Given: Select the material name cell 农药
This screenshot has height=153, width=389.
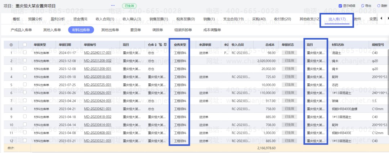Looking at the screenshot, I should point(335,85).
